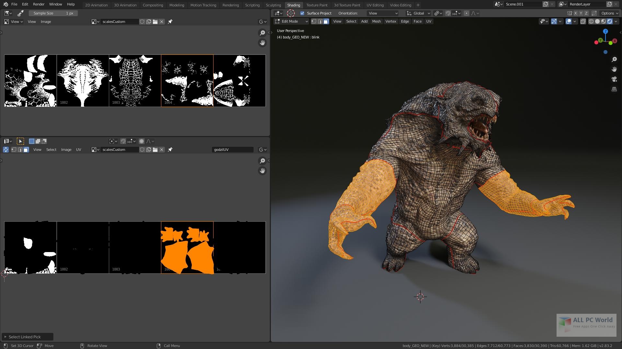This screenshot has height=349, width=622.
Task: Select the 1004 texture thumbnail in top strip
Action: click(x=187, y=80)
